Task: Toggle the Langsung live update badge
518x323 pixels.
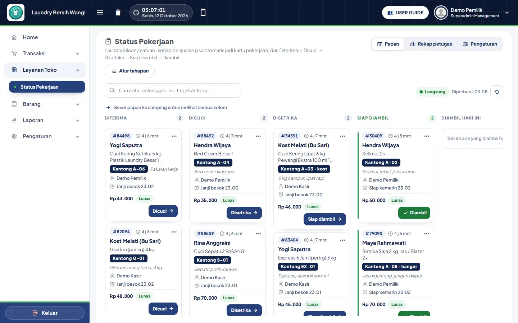Action: coord(433,92)
